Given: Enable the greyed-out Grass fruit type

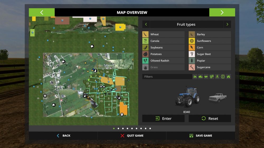Looking at the screenshot, I should point(163,67).
